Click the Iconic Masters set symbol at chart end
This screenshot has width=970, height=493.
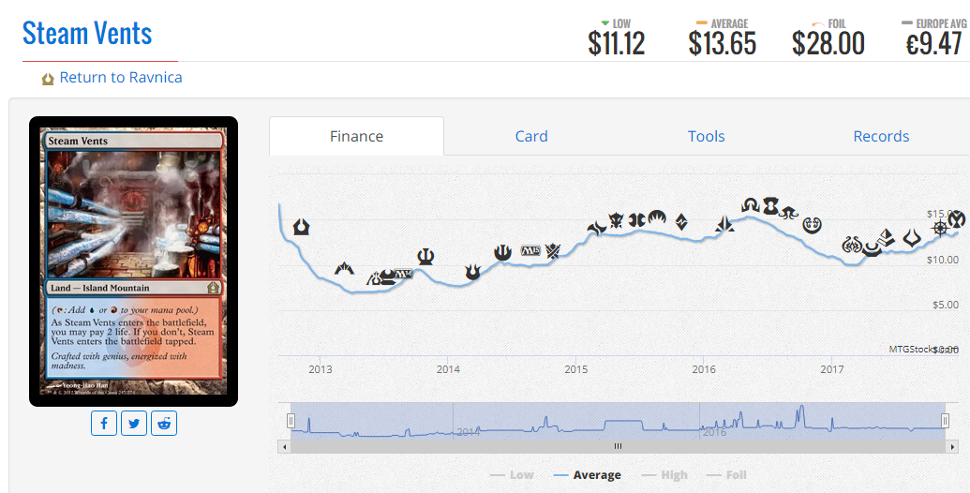click(956, 218)
